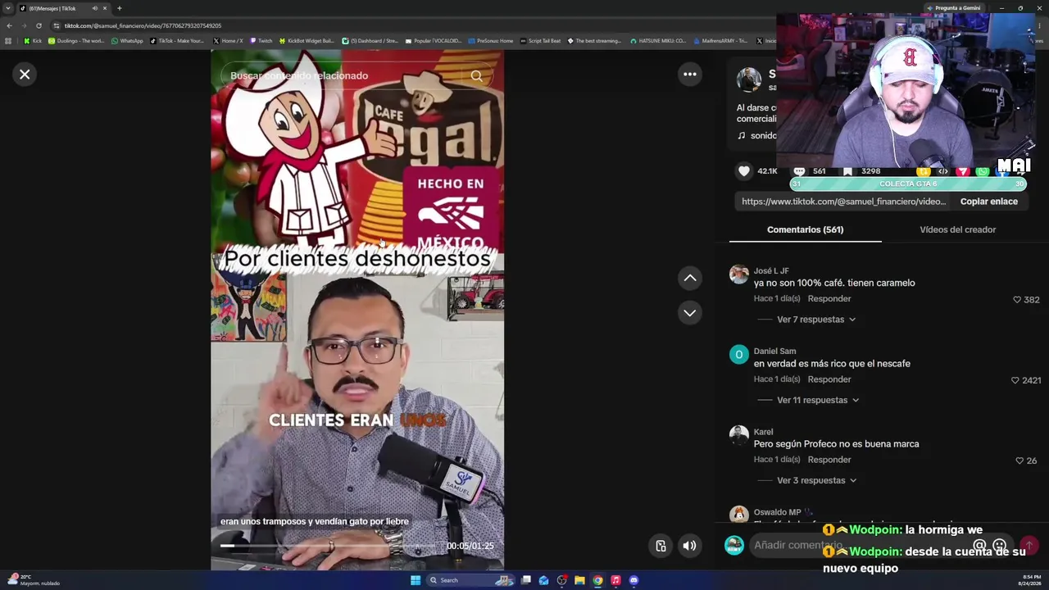Open the Chrome tab search dropdown arrow
Viewport: 1049px width, 590px height.
click(8, 8)
